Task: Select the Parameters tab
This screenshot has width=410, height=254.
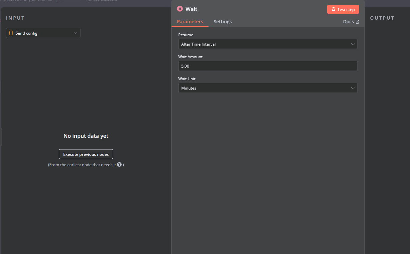Action: pyautogui.click(x=190, y=22)
